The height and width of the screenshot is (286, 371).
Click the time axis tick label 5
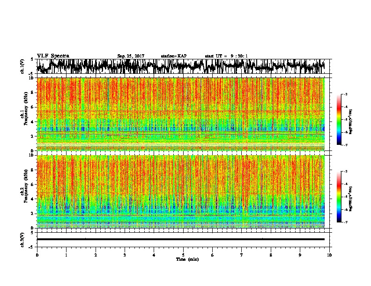(183, 255)
